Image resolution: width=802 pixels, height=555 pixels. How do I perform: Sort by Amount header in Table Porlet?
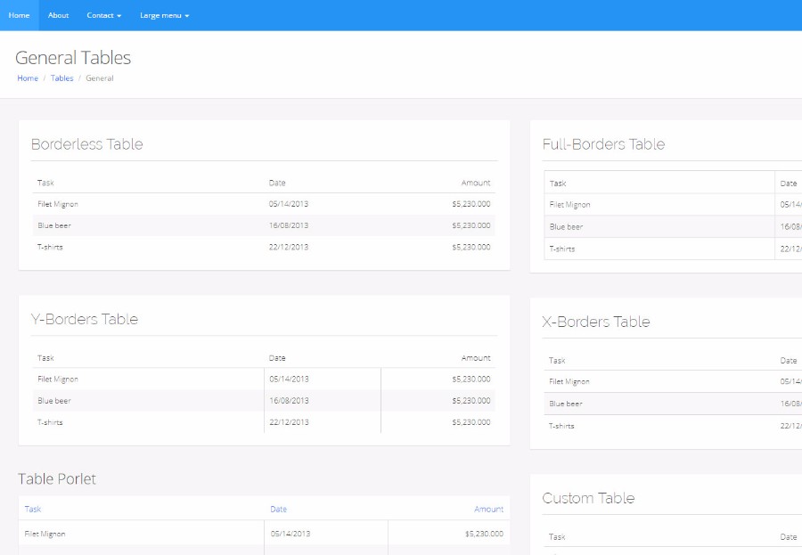(x=488, y=510)
